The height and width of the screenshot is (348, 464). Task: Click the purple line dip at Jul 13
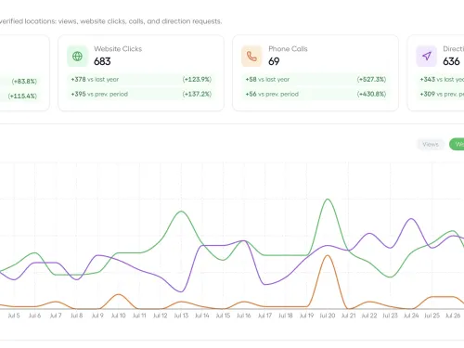click(x=181, y=291)
